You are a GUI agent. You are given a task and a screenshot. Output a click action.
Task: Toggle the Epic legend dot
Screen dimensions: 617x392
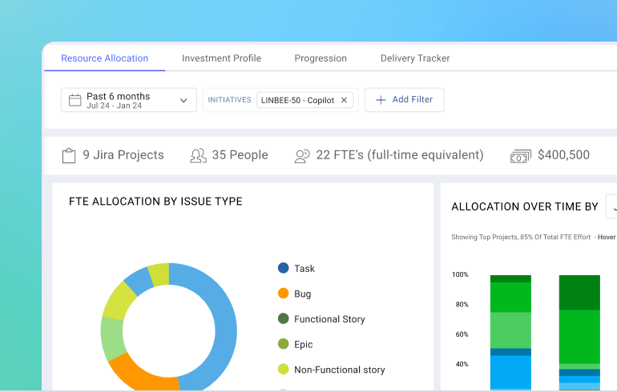pyautogui.click(x=284, y=344)
